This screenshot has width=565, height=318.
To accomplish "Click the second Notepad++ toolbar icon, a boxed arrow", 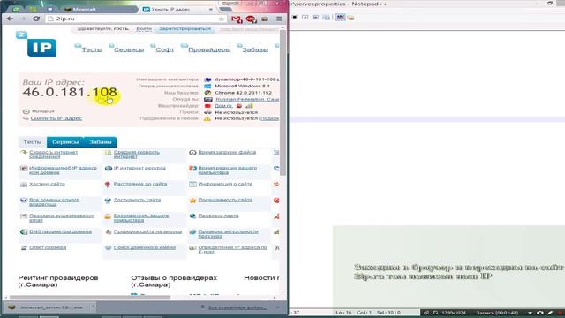I will [305, 18].
